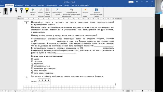Select the blue pen tool
163x92 pixels.
point(11,10)
